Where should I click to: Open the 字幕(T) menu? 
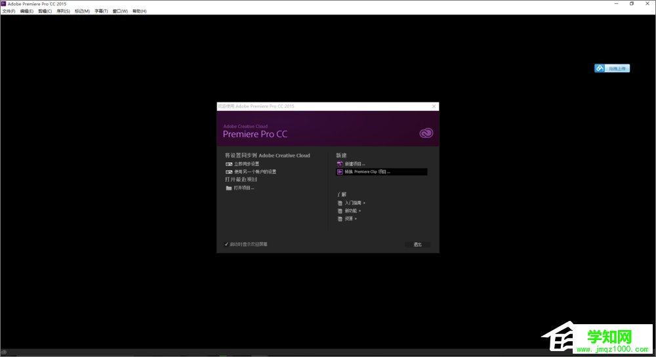(x=101, y=11)
